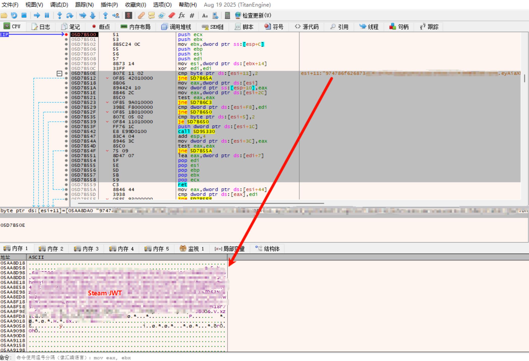The height and width of the screenshot is (361, 529).
Task: Toggle breakpoint bullet at 05D7B559 ret
Action: 66,185
